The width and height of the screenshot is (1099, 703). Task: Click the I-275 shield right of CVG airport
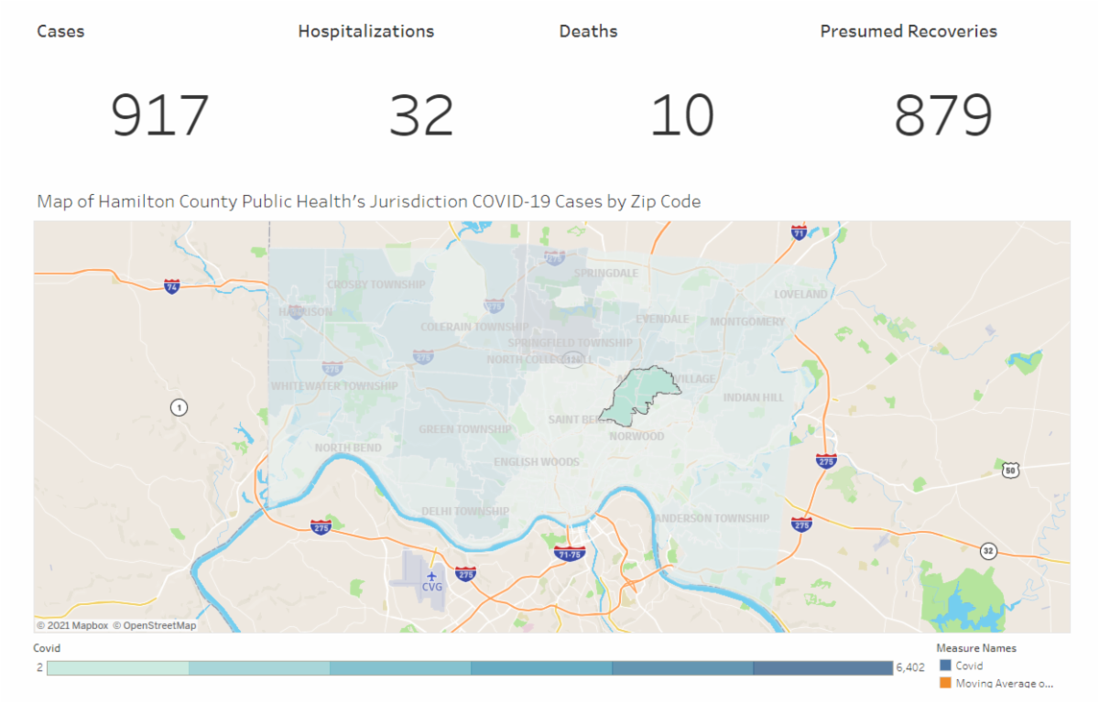[x=466, y=573]
